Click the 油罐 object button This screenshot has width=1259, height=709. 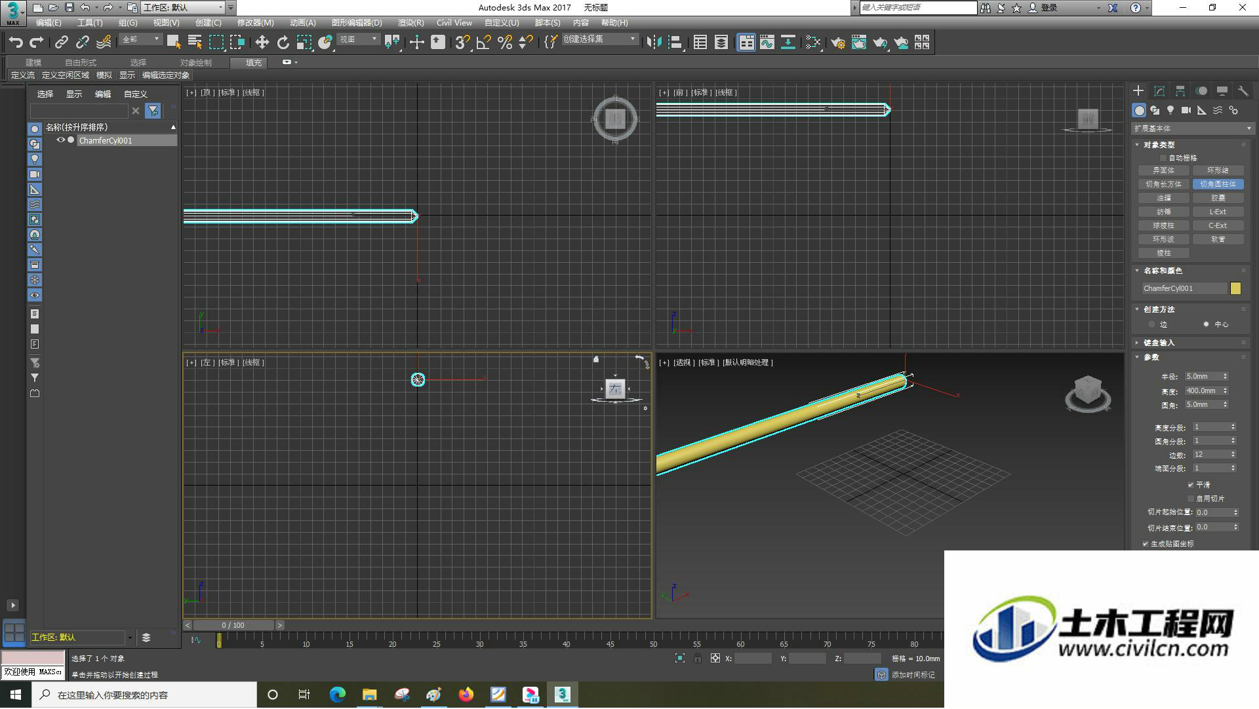[1164, 199]
